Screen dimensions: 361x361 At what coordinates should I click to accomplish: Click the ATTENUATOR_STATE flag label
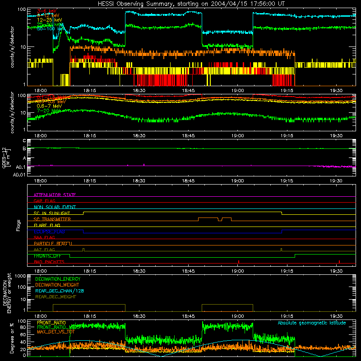coord(55,195)
